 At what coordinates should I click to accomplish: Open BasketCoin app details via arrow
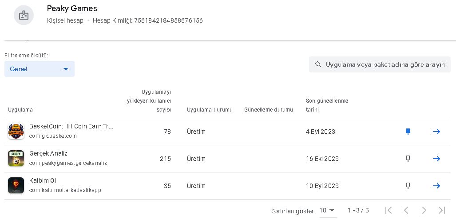point(436,132)
